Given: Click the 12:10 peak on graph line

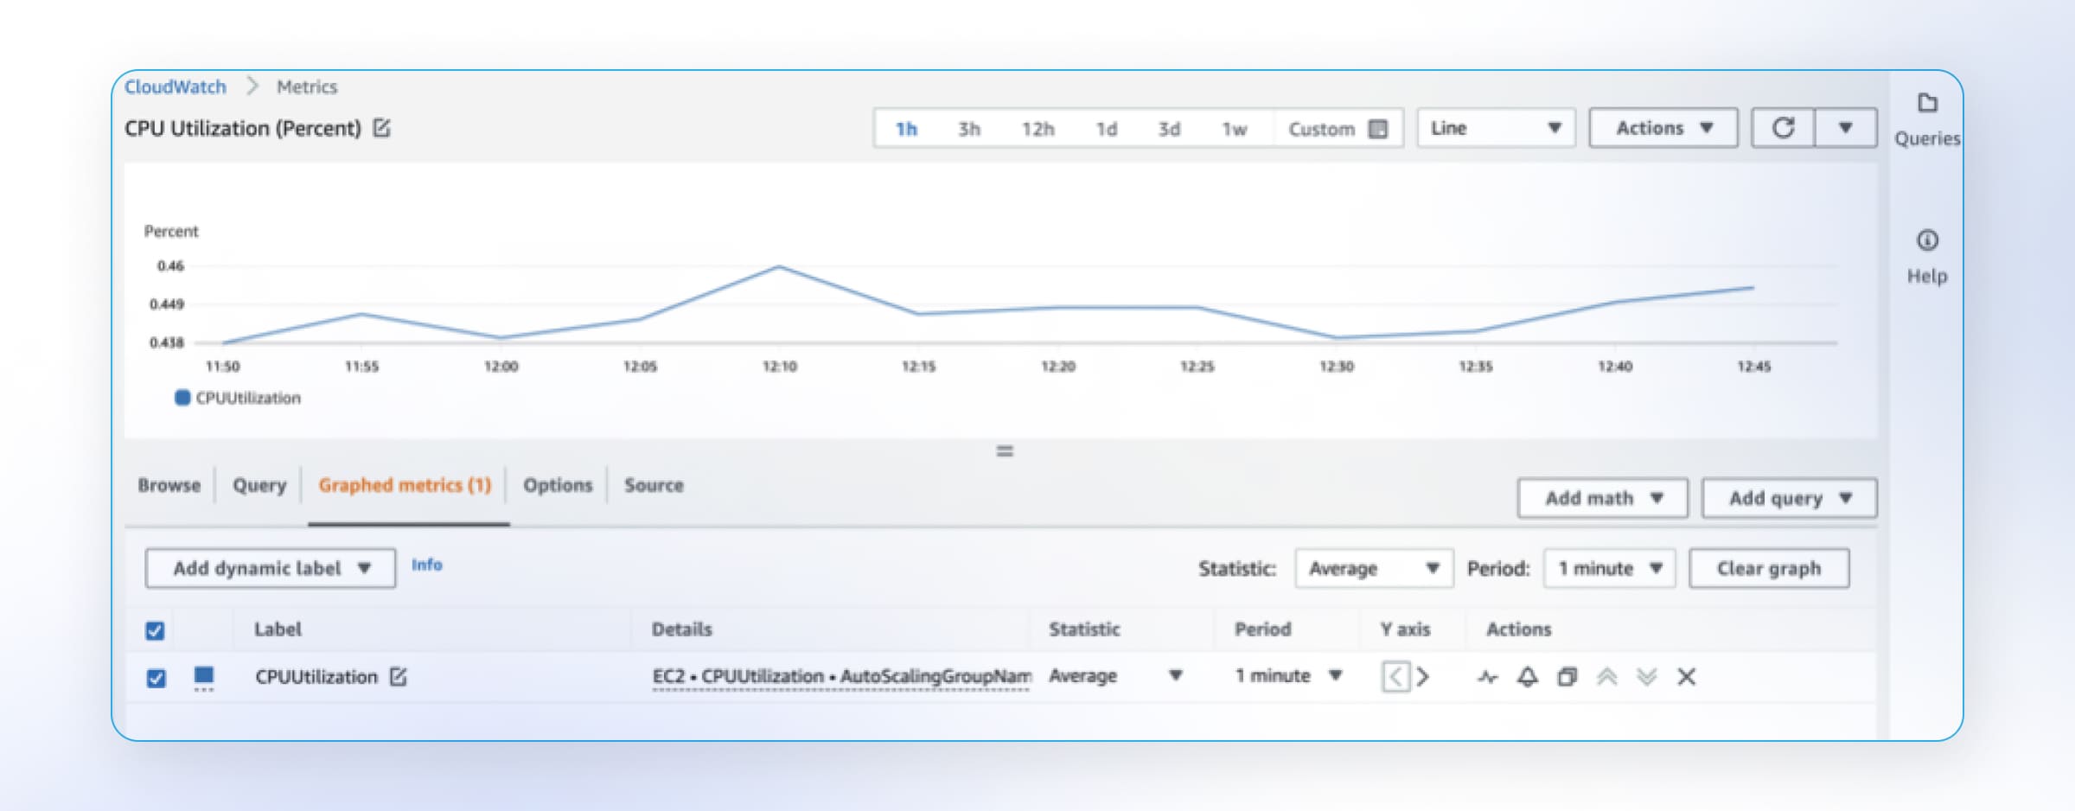Looking at the screenshot, I should click(779, 266).
